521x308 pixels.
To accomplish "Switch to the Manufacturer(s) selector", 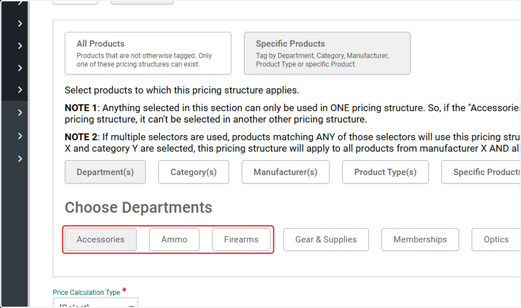I will pyautogui.click(x=285, y=172).
